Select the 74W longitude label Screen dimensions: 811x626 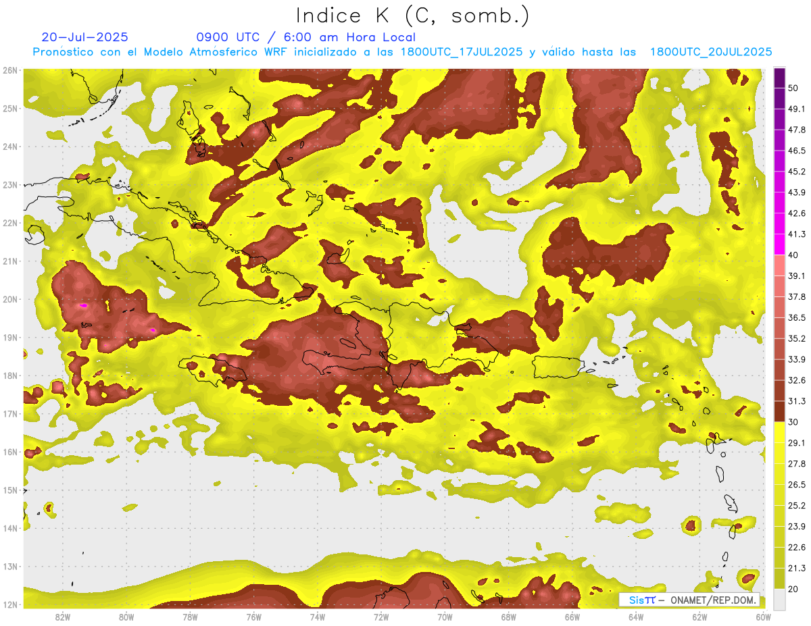point(318,617)
